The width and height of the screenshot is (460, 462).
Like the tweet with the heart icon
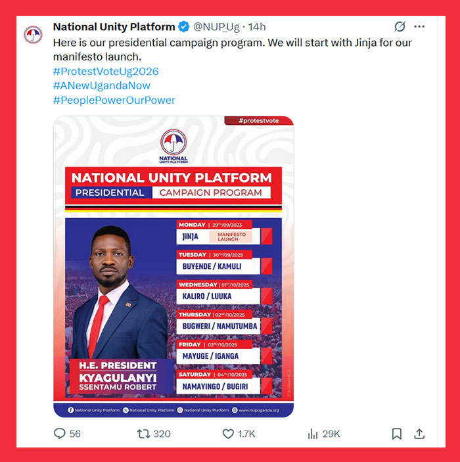tap(228, 434)
